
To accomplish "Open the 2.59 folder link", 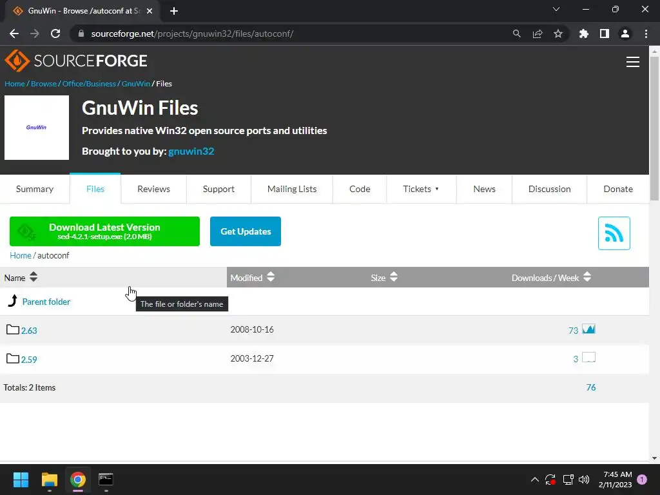I will (x=29, y=360).
